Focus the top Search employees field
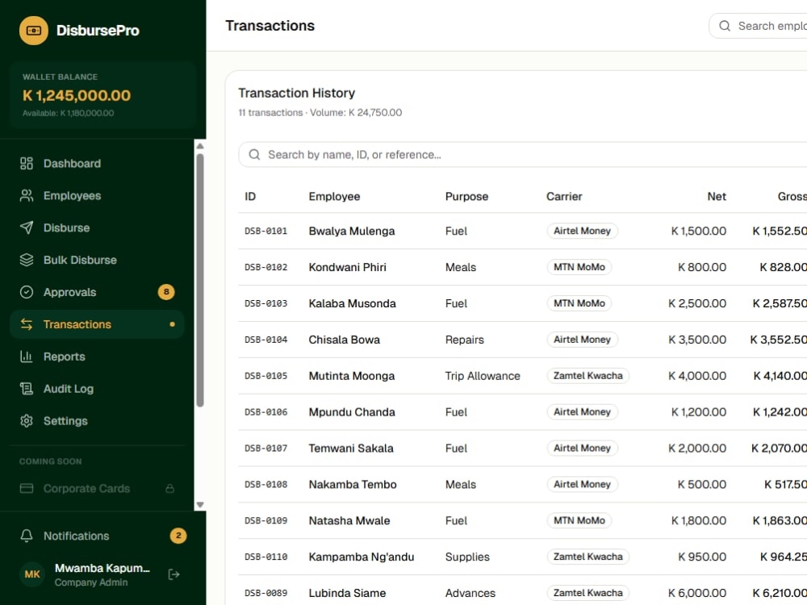 758,26
